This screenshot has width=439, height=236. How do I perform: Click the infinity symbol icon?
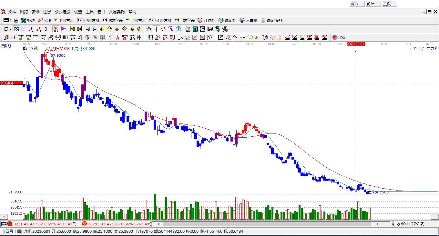342,37
